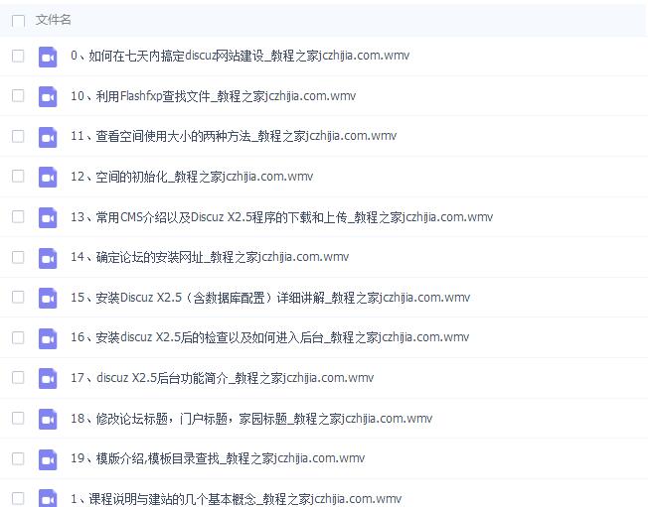Check the box for 19、模版介绍 file

pyautogui.click(x=18, y=458)
